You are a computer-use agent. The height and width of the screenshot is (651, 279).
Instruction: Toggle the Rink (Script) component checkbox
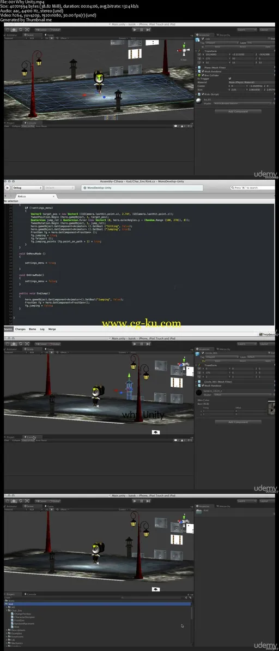pos(203,94)
